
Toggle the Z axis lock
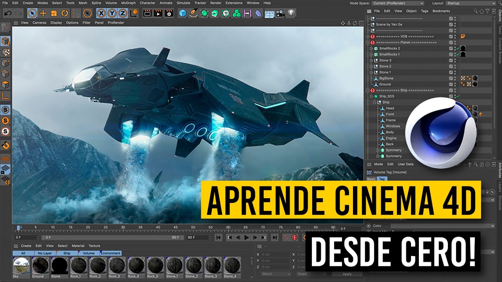coord(122,13)
